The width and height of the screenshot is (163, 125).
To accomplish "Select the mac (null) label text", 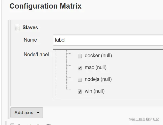I will [95, 68].
